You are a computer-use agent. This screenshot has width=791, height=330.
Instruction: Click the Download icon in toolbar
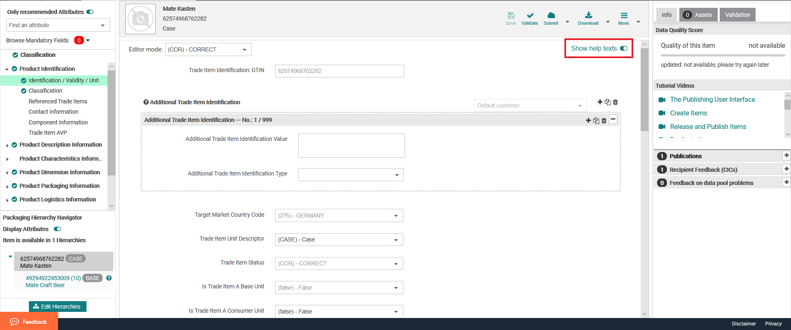(x=588, y=16)
